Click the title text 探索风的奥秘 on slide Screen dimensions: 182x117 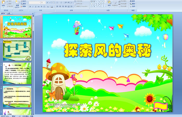point(107,50)
